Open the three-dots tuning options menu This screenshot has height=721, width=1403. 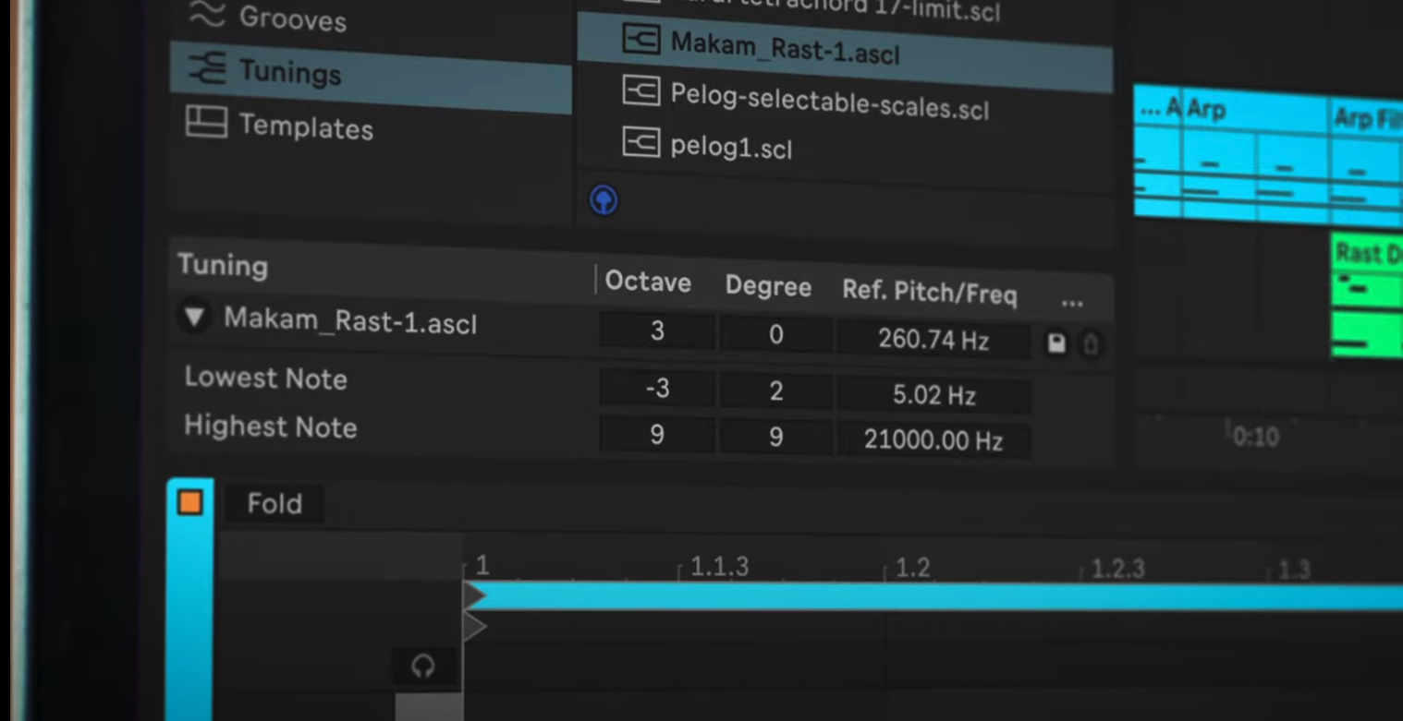click(1072, 303)
